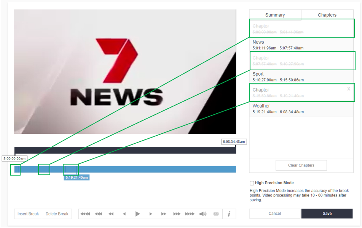Click the 5:00:00:00am start time label
The image size is (362, 228).
[x=14, y=158]
